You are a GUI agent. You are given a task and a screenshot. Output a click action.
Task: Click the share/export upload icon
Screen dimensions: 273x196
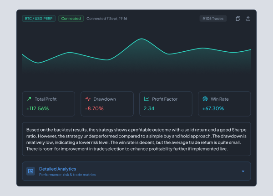(248, 19)
